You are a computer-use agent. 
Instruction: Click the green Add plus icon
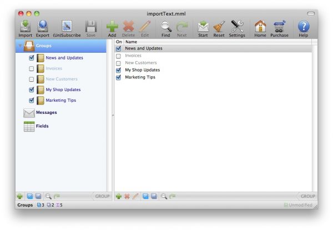click(112, 26)
